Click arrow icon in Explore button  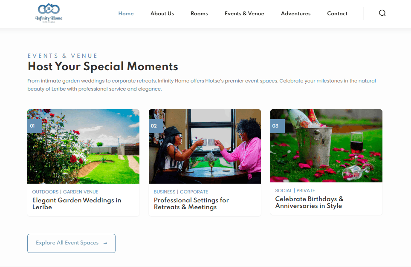coord(105,243)
